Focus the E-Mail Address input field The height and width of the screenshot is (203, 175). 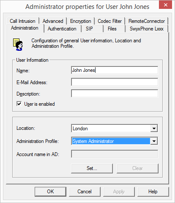tap(115, 82)
